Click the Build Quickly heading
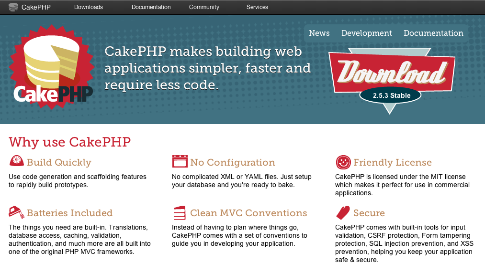Image resolution: width=485 pixels, height=263 pixels. [59, 162]
